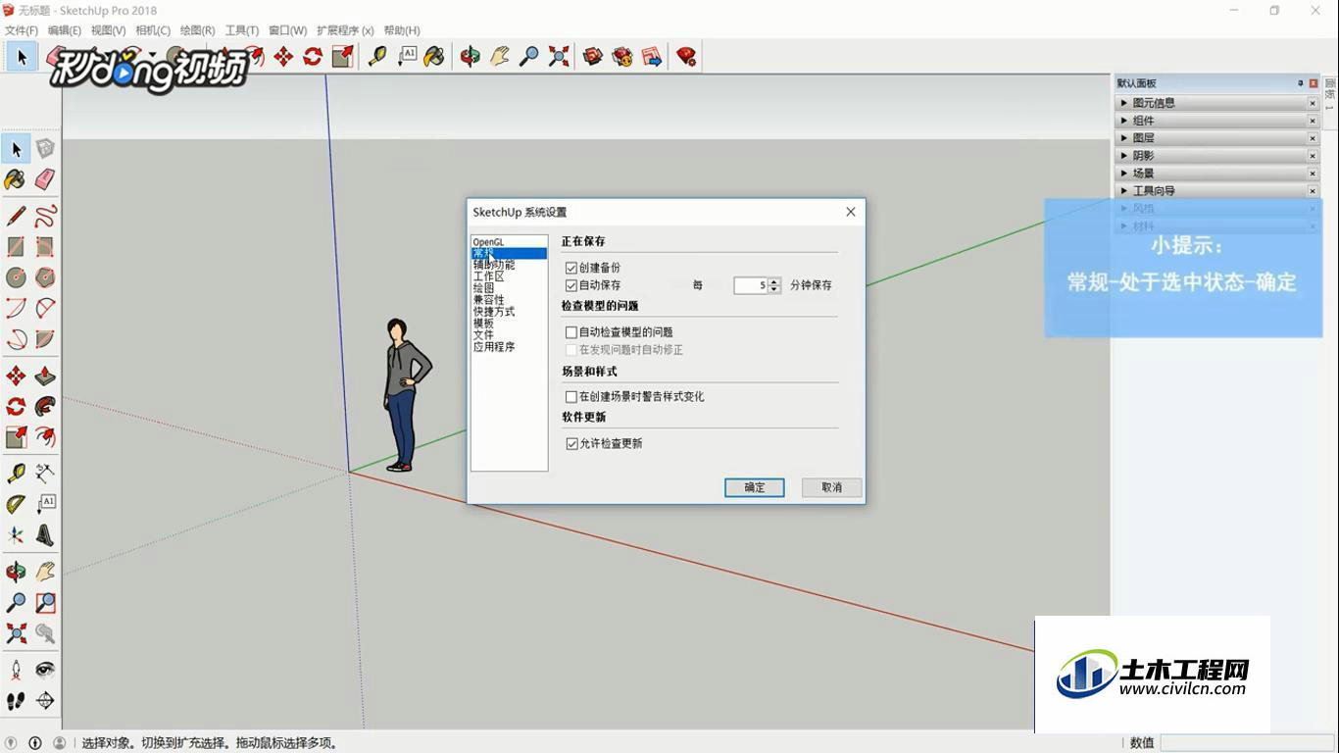Uncheck the 允许检查更新 checkbox
This screenshot has height=753, width=1339.
point(571,444)
